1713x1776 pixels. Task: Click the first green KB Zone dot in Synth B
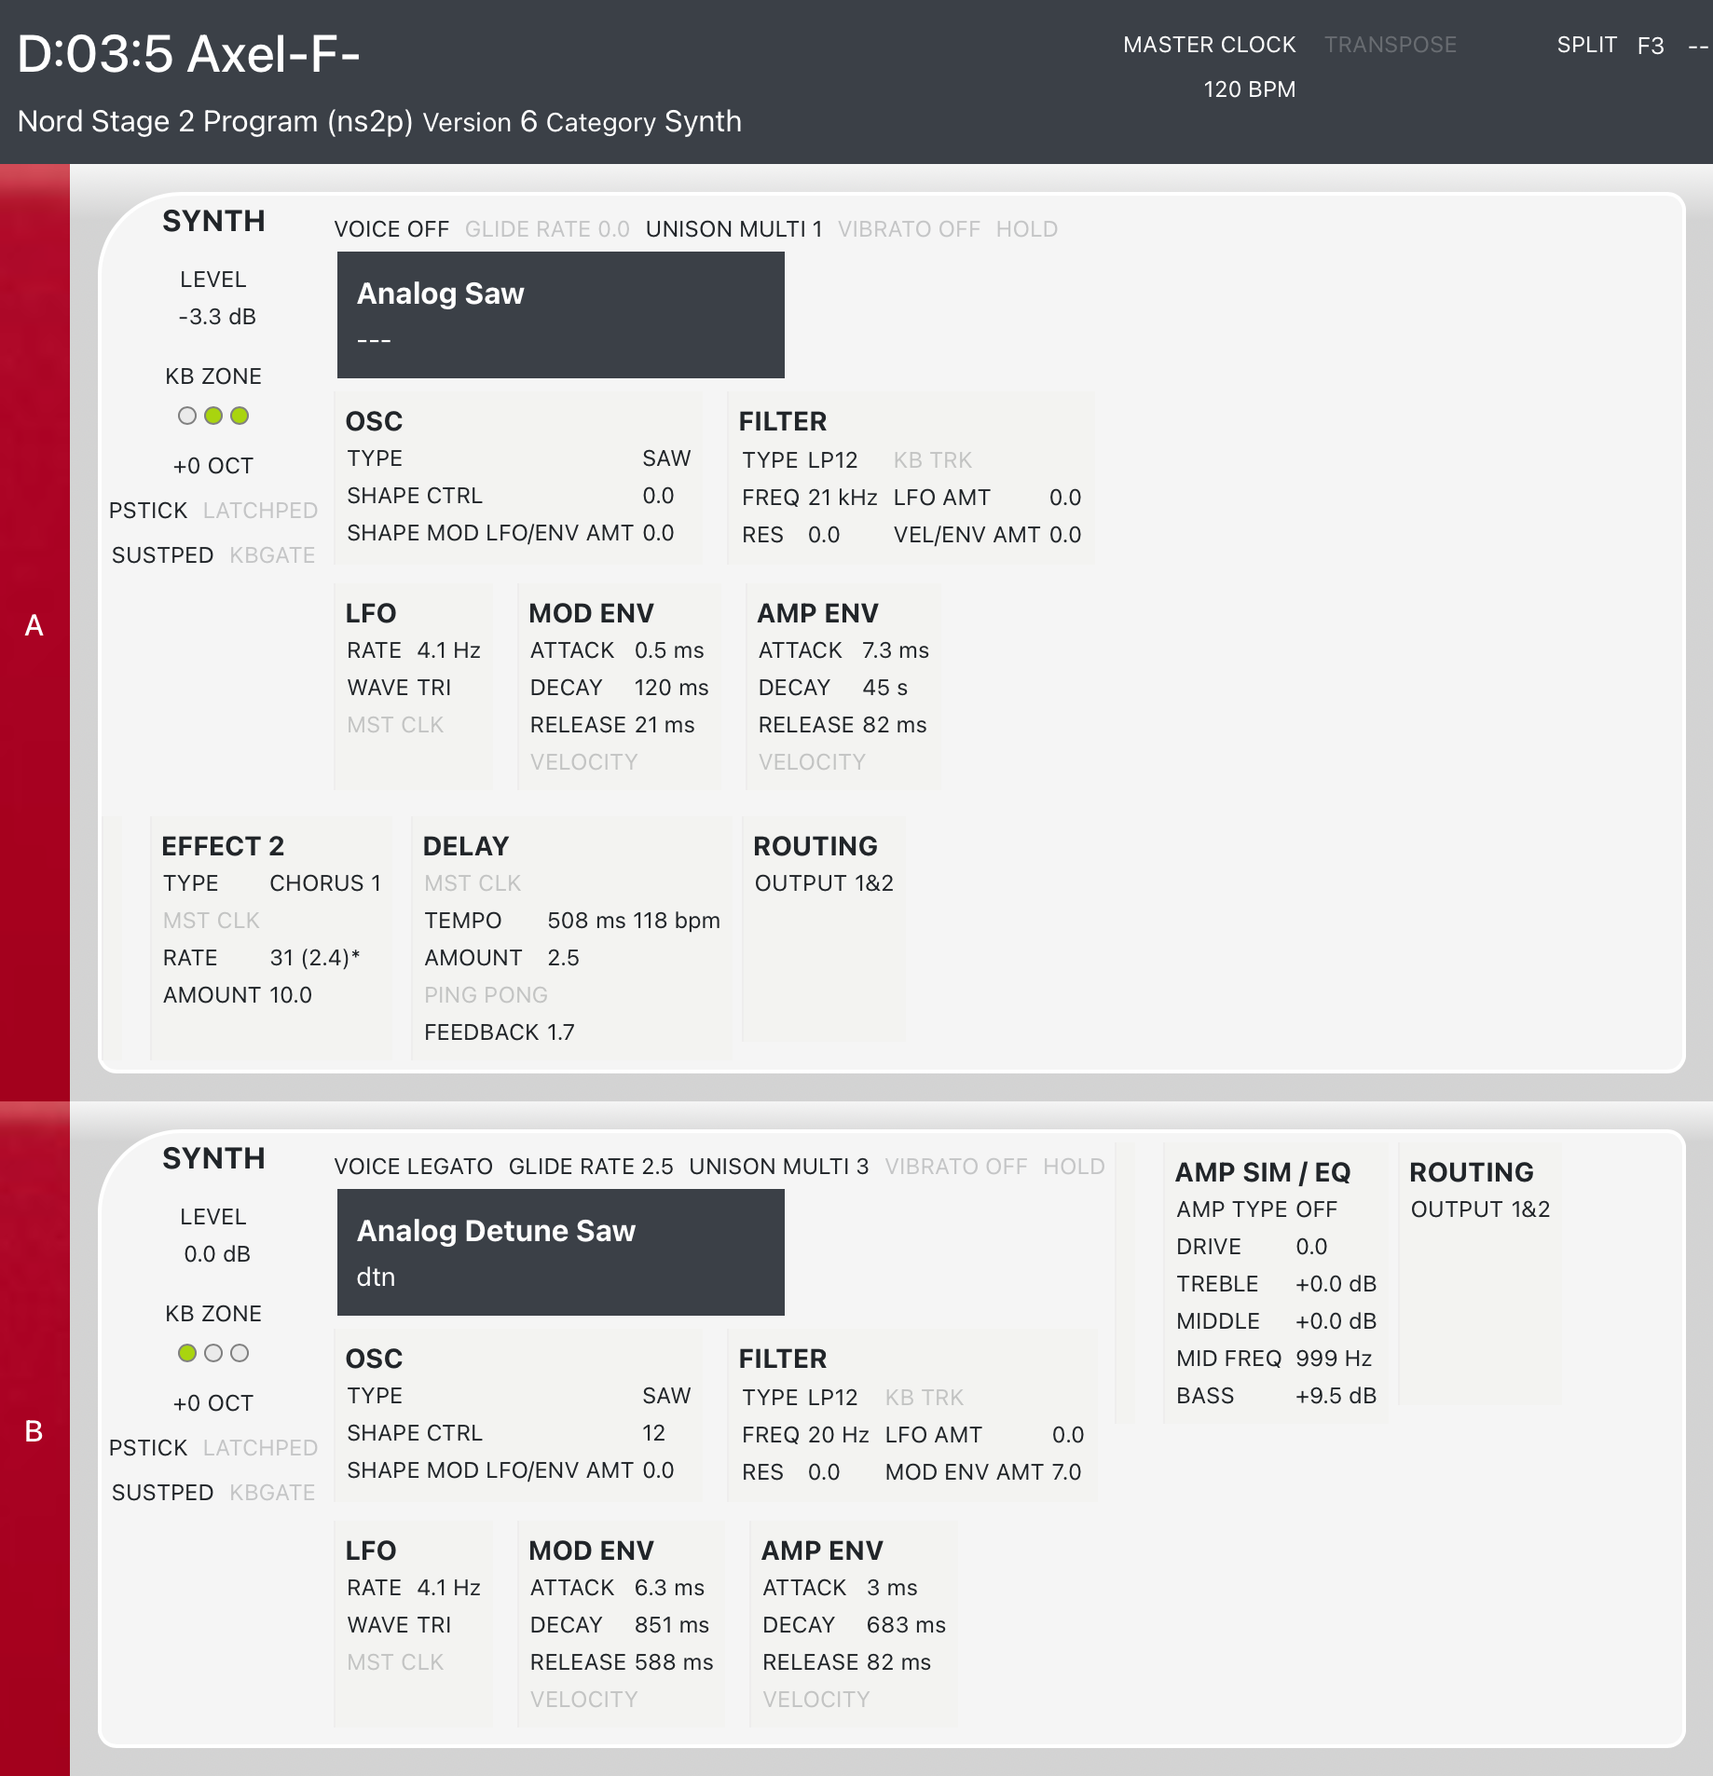pyautogui.click(x=187, y=1353)
